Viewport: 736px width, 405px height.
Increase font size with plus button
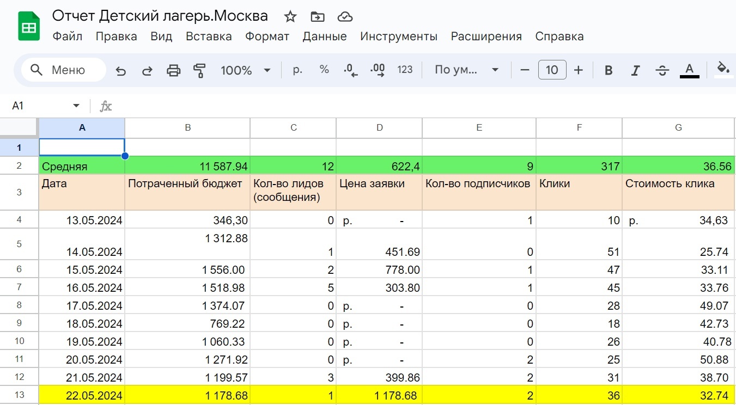[x=579, y=70]
